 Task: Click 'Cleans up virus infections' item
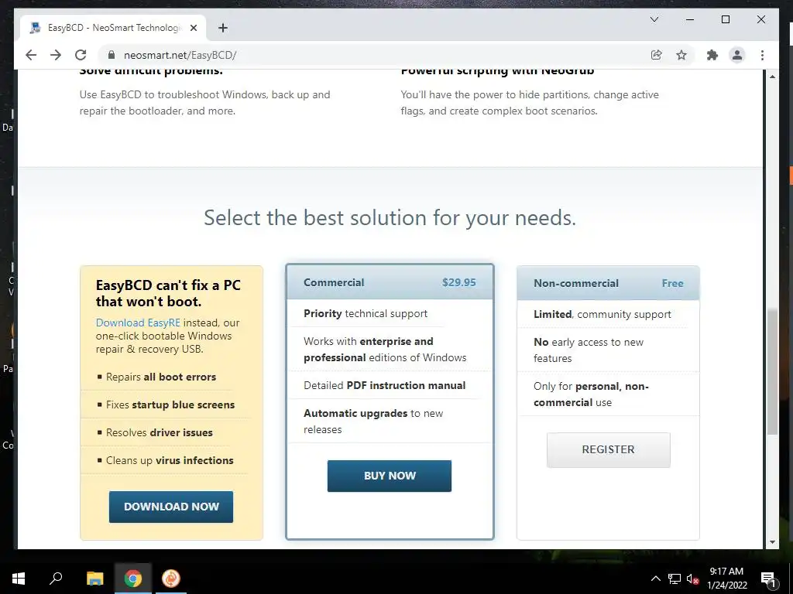pos(170,460)
